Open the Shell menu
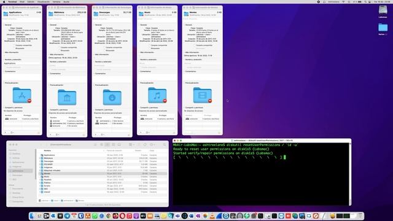Image resolution: width=393 pixels, height=221 pixels. pyautogui.click(x=22, y=2)
